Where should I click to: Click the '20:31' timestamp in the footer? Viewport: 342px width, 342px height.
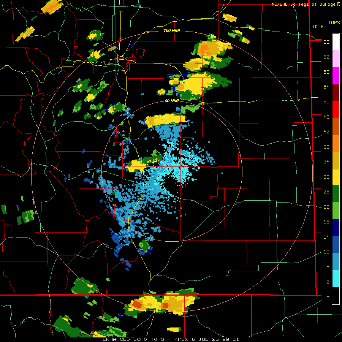pyautogui.click(x=231, y=339)
